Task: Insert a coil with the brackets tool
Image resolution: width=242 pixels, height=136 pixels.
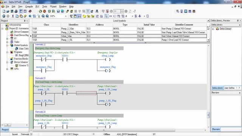Action: pos(115,16)
